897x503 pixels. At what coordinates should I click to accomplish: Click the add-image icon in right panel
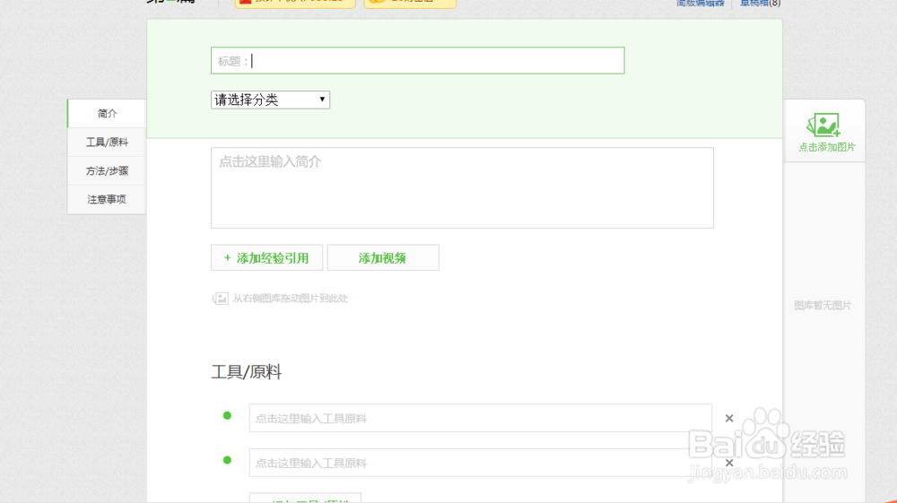823,125
